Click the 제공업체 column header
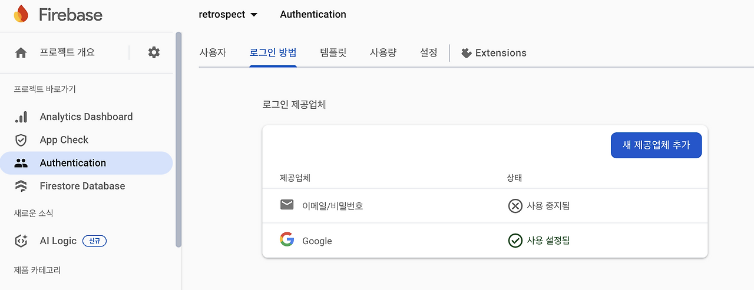Viewport: 754px width, 290px height. click(x=295, y=178)
